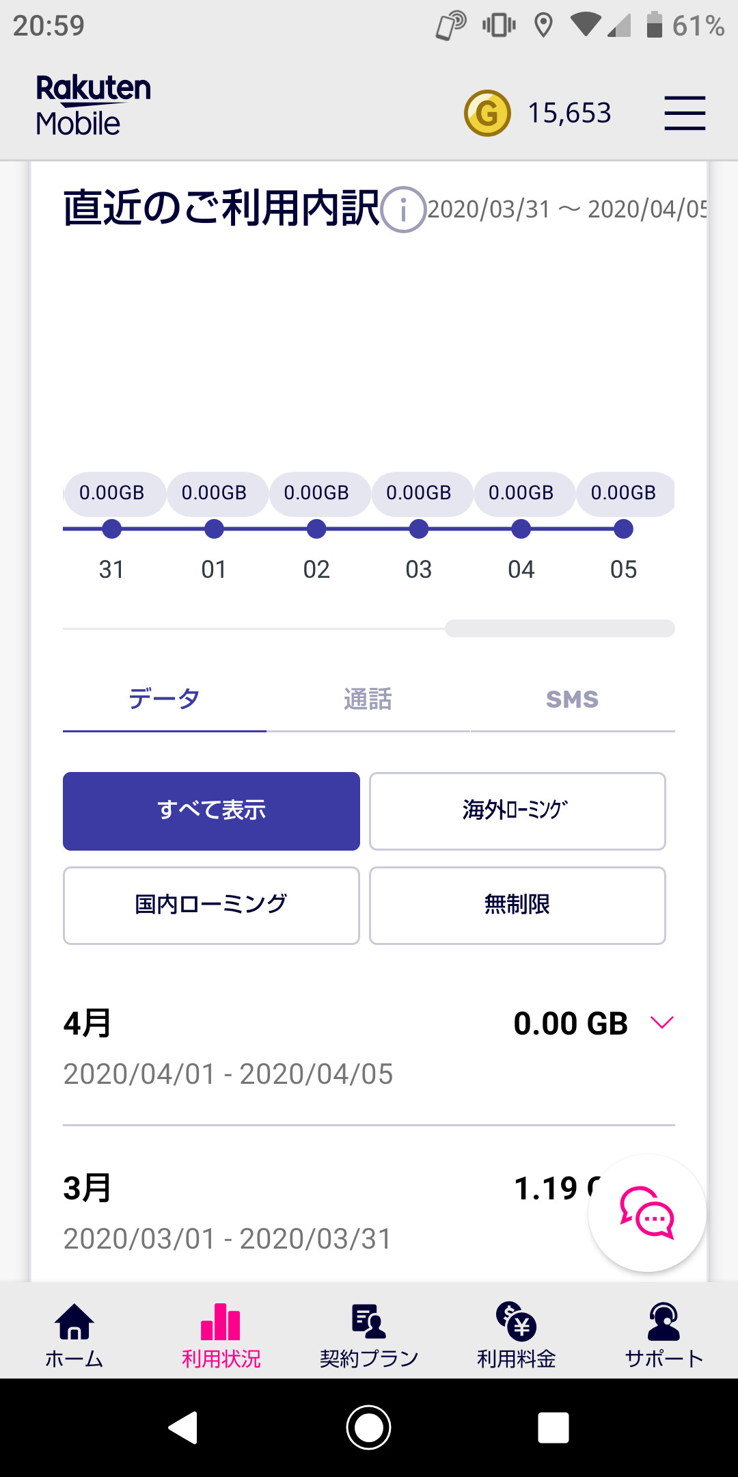Click the chart horizontal scrollbar thumb
Viewport: 738px width, 1477px height.
(560, 628)
